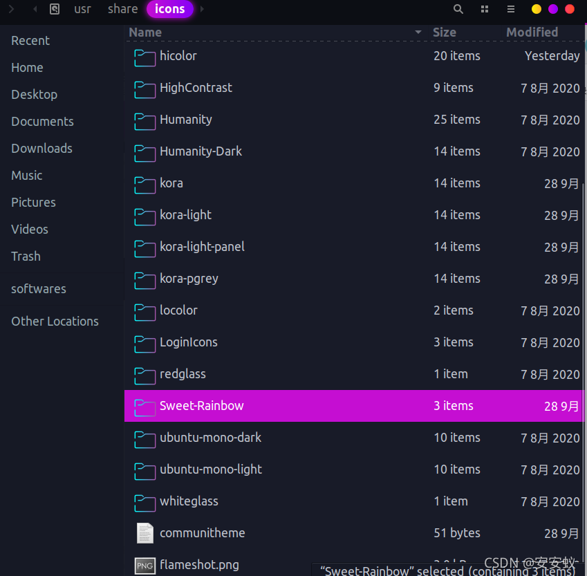This screenshot has width=587, height=576.
Task: Click the '20 items' size of hicolor
Action: pyautogui.click(x=457, y=56)
